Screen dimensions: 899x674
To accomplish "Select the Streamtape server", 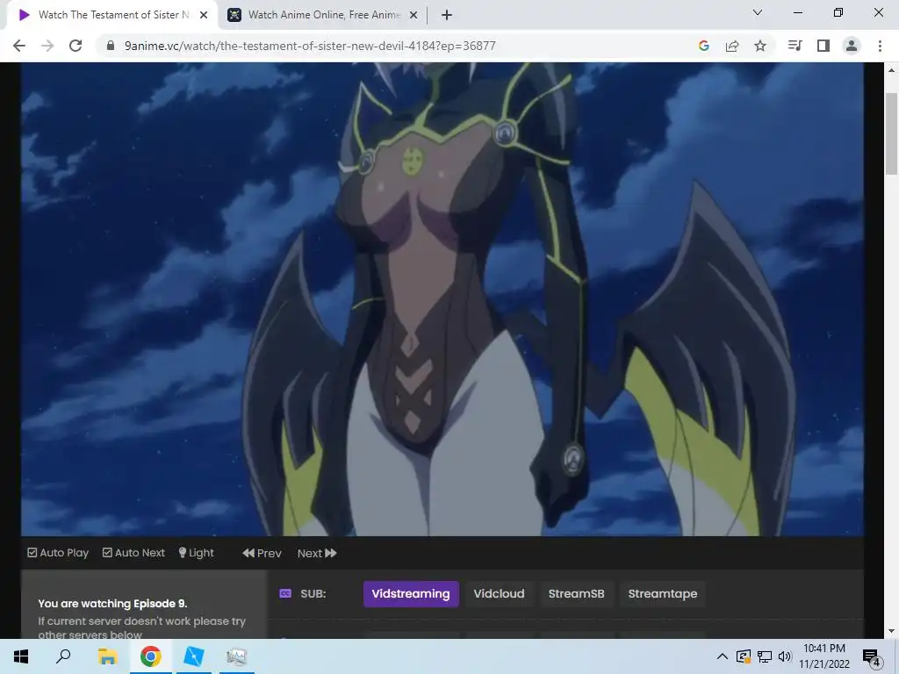I will [x=663, y=594].
